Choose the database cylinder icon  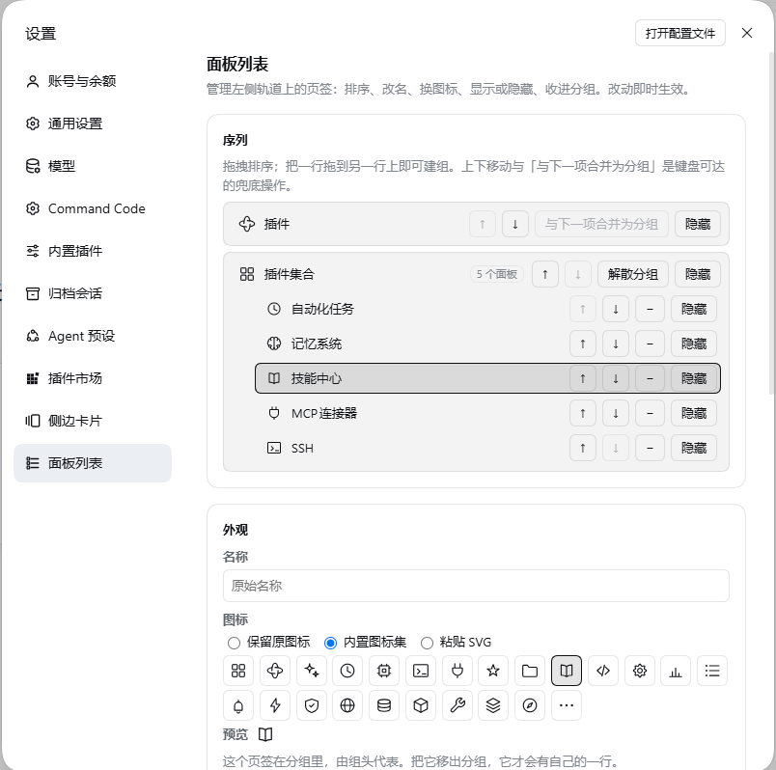tap(384, 705)
